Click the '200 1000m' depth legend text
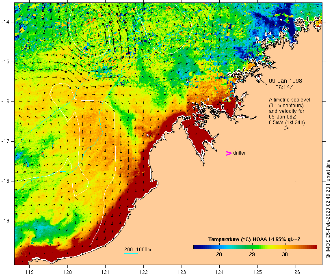 click(138, 250)
